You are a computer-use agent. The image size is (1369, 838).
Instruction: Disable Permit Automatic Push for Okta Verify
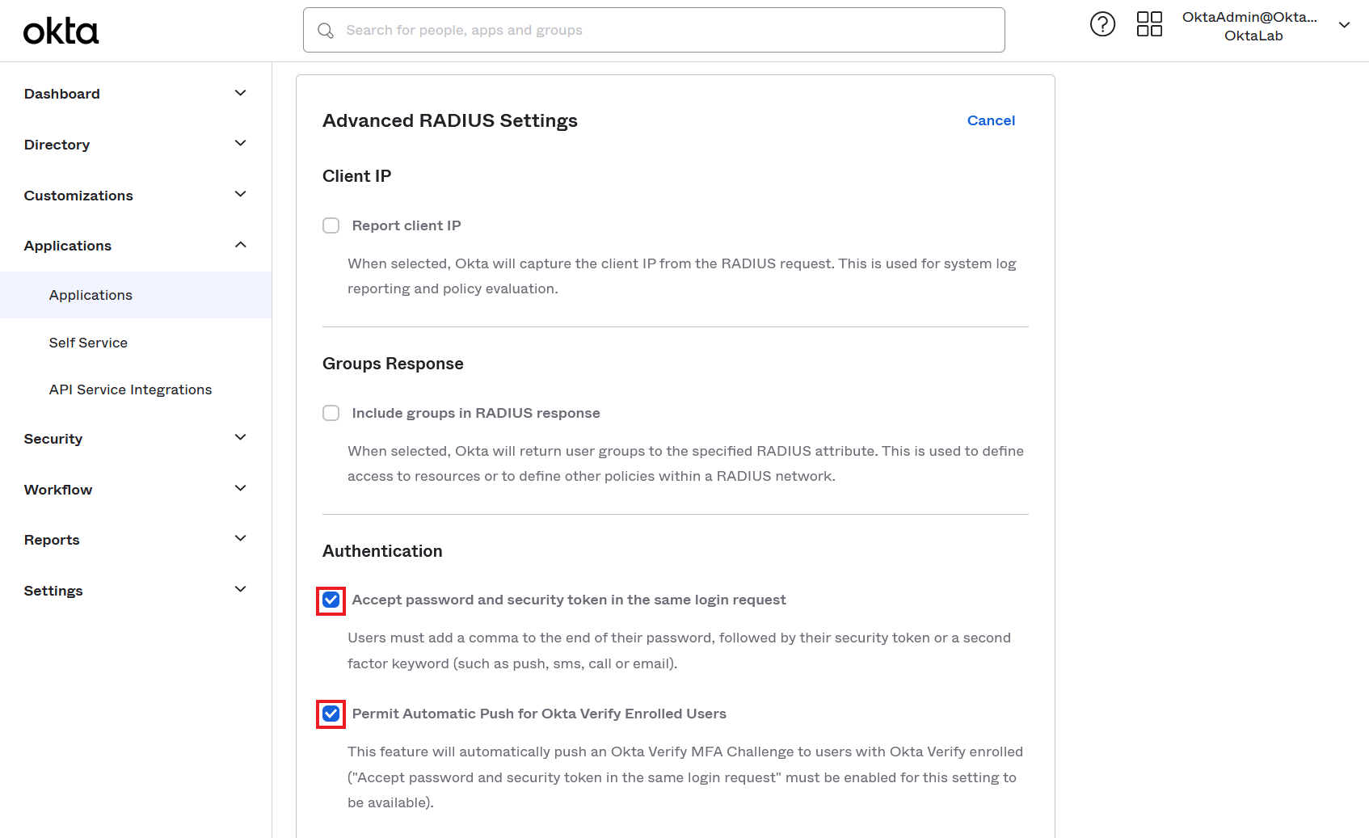pyautogui.click(x=331, y=714)
